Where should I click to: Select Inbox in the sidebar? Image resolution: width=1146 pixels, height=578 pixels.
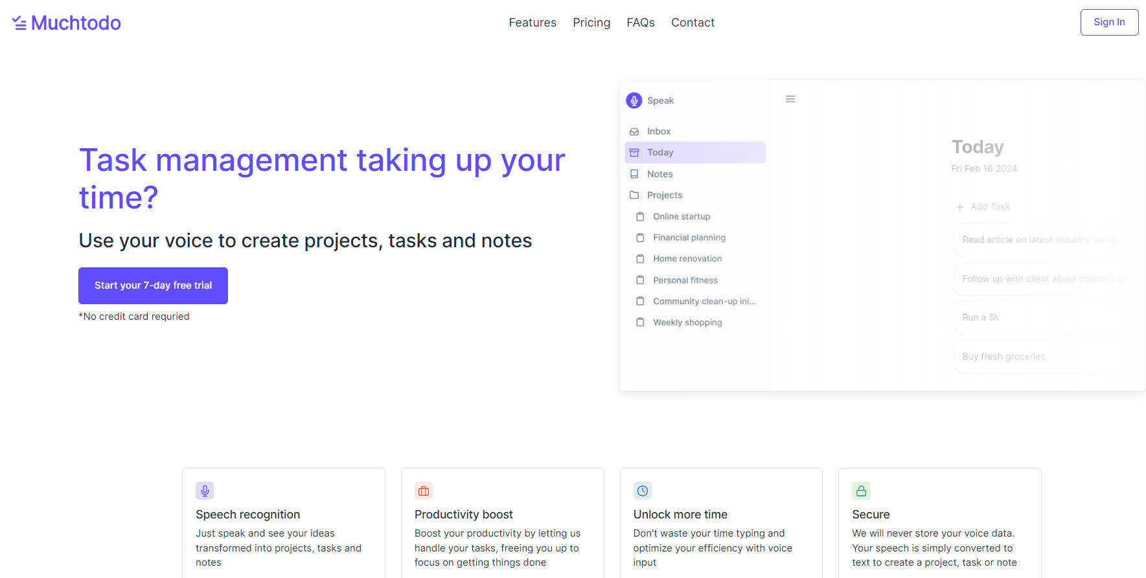coord(658,131)
